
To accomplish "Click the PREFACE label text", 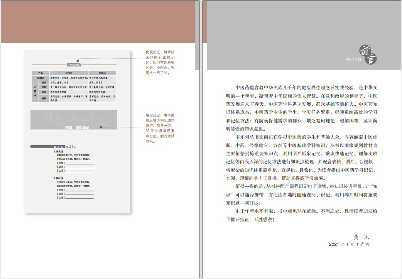I will pyautogui.click(x=354, y=59).
